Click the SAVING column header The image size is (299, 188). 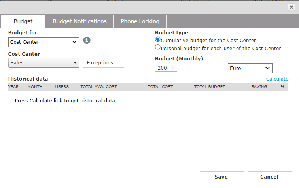[x=259, y=86]
